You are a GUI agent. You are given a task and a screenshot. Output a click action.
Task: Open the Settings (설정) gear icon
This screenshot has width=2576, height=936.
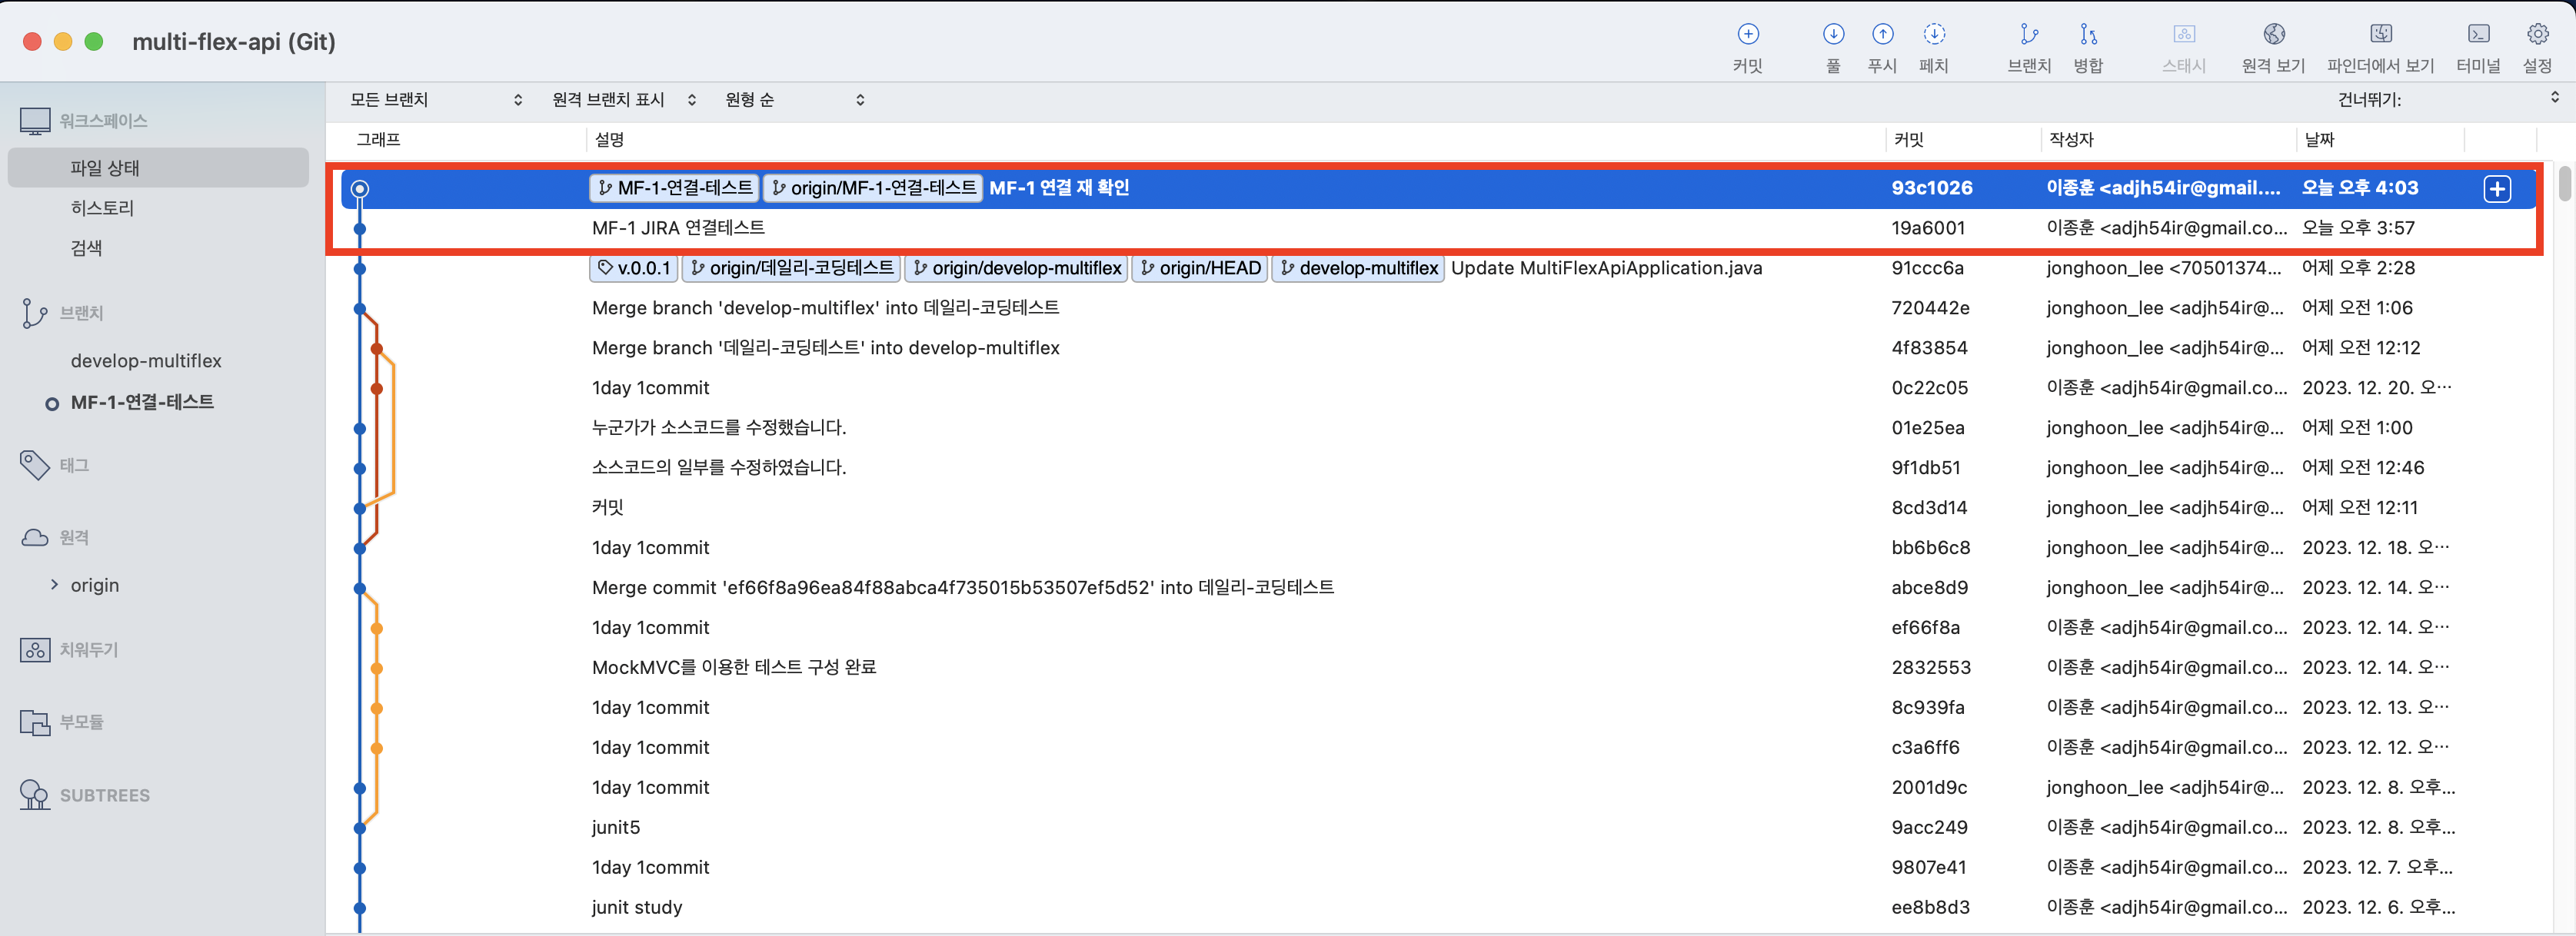[x=2537, y=35]
